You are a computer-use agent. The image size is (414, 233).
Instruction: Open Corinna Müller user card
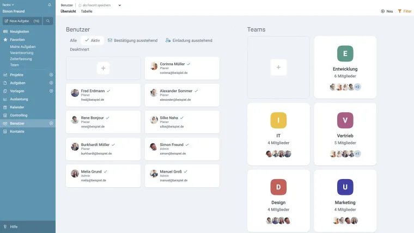point(182,68)
